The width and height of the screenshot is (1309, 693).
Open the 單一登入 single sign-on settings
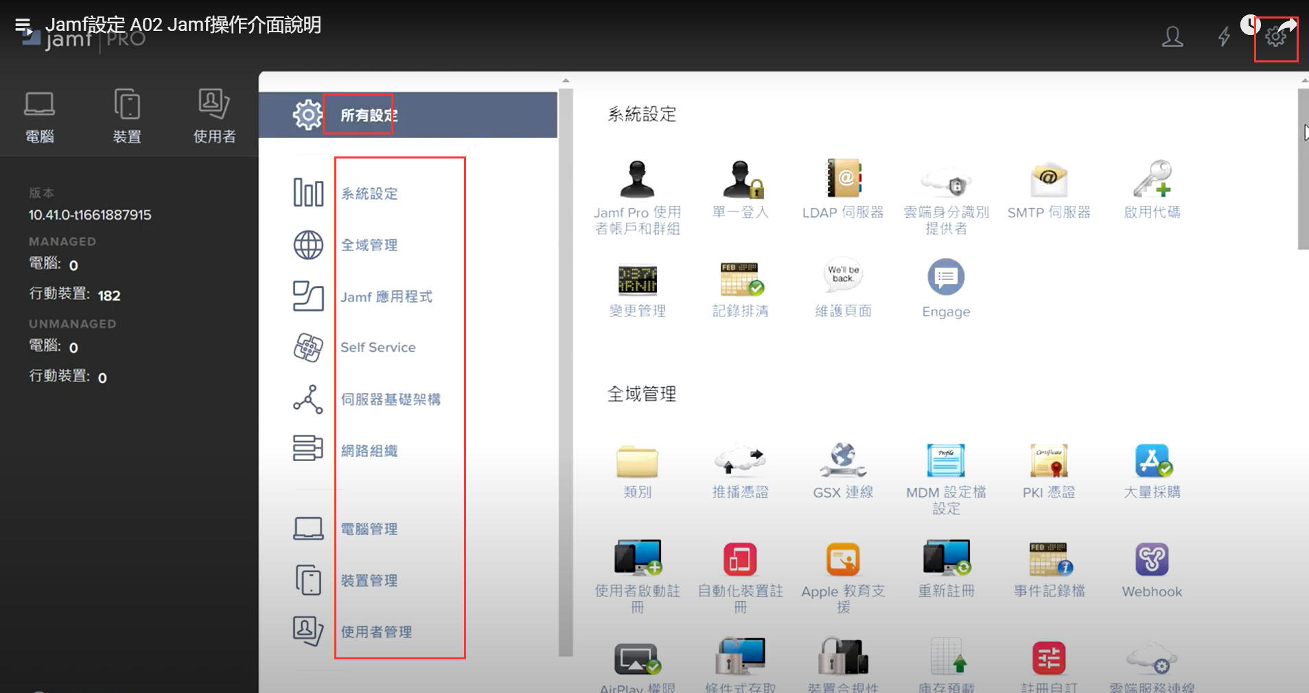740,189
